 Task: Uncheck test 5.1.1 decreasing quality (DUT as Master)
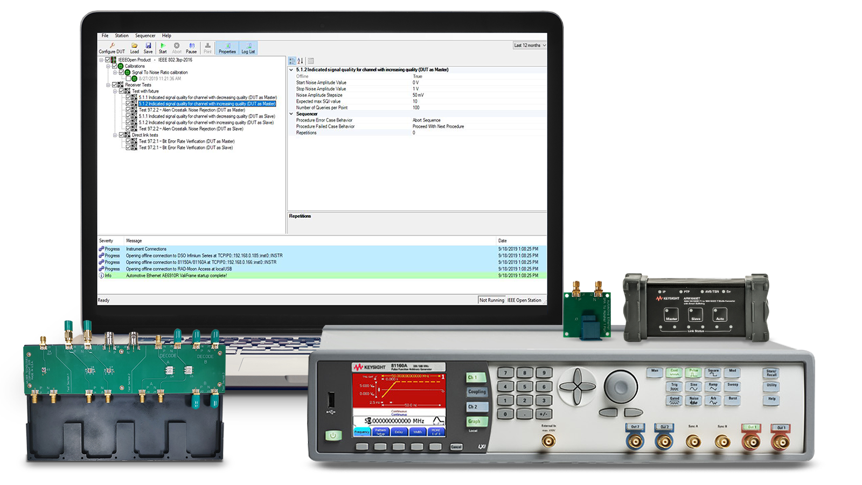128,98
